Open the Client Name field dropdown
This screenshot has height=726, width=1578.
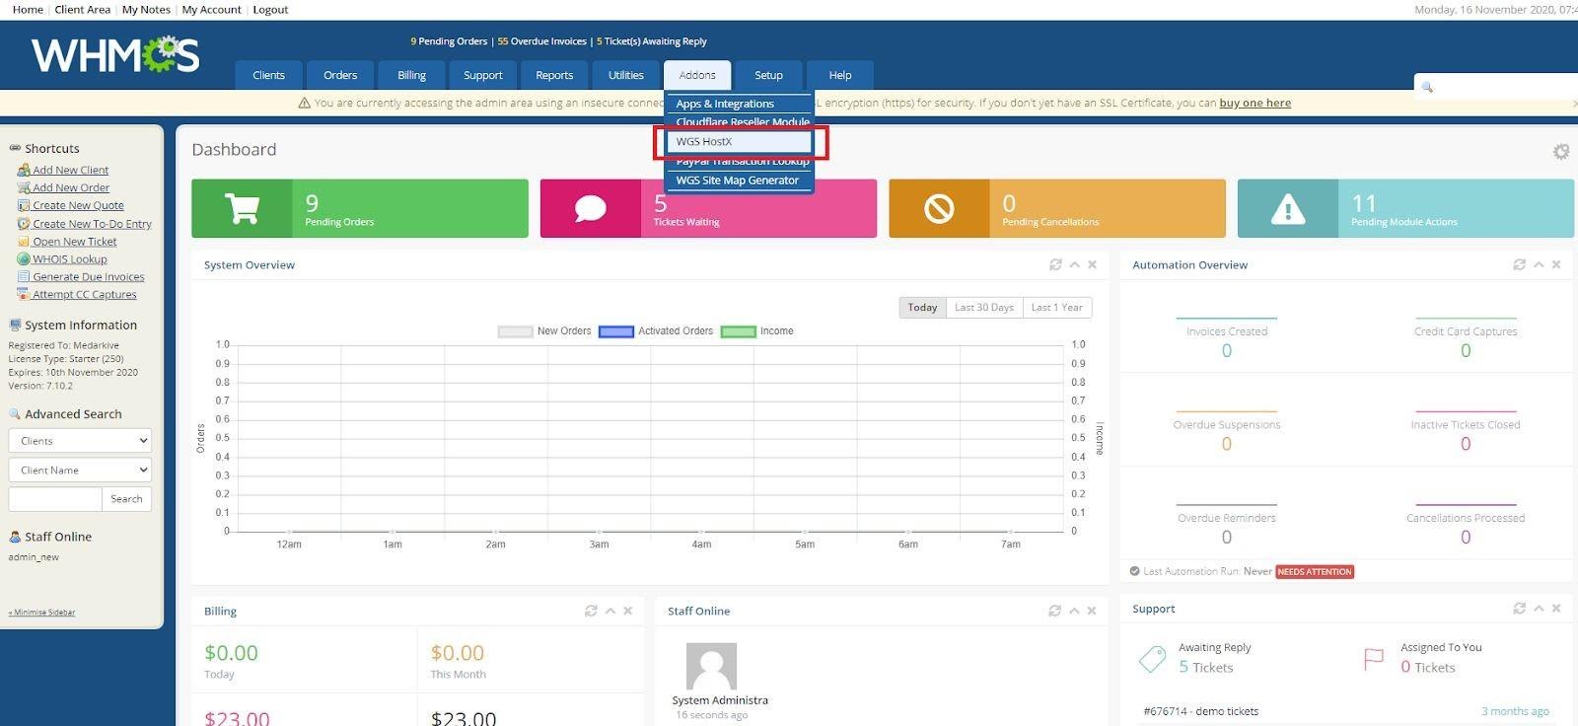point(80,471)
